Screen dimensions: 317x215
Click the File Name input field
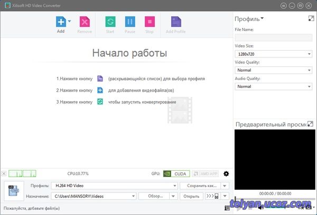click(x=273, y=38)
